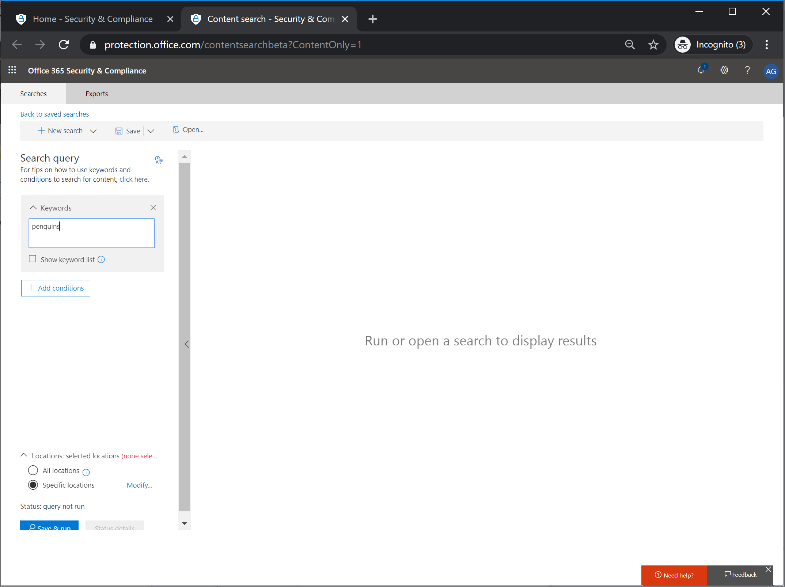The width and height of the screenshot is (785, 587).
Task: Select the Specific locations radio button
Action: pos(33,485)
